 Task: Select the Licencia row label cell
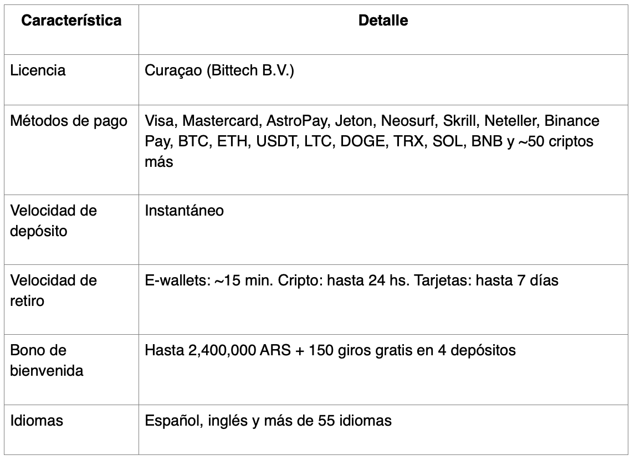[x=38, y=71]
